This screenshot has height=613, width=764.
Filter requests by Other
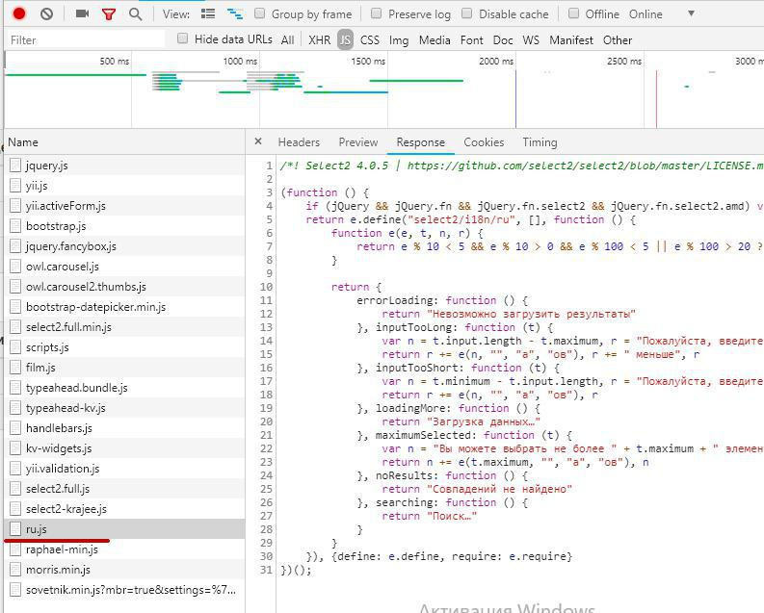618,39
